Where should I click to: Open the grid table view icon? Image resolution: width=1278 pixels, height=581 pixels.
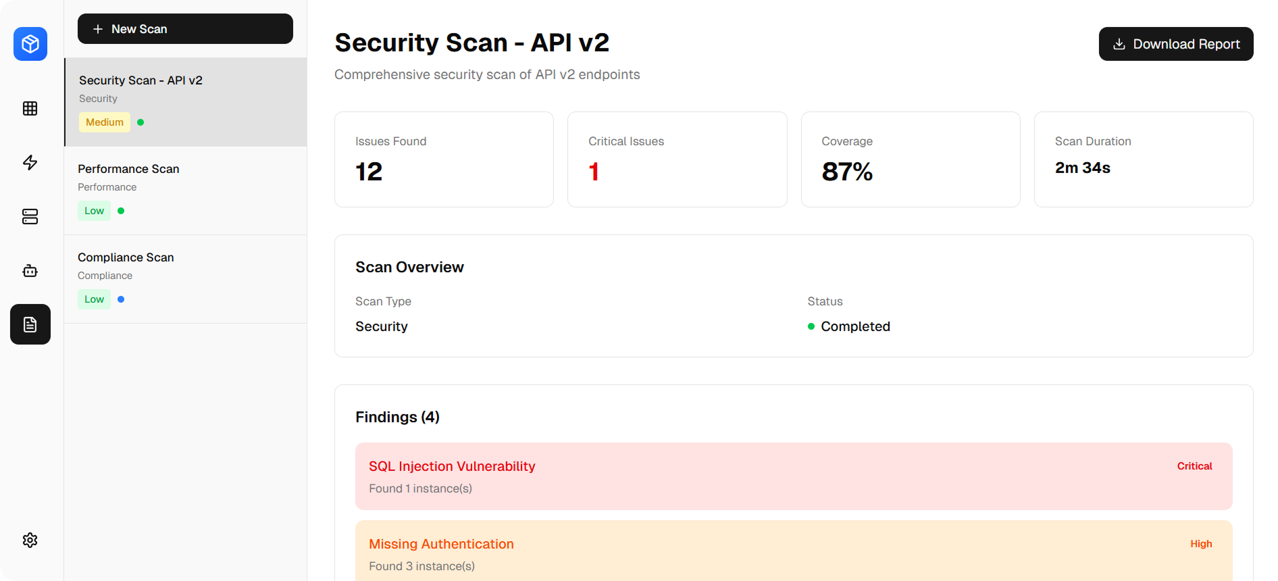30,109
